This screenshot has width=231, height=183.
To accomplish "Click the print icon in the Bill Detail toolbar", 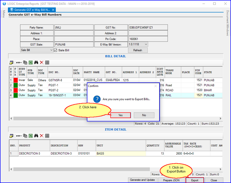I will 11,62.
